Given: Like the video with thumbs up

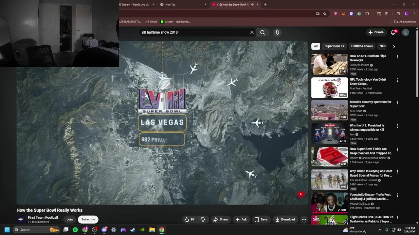Looking at the screenshot, I should point(190,219).
